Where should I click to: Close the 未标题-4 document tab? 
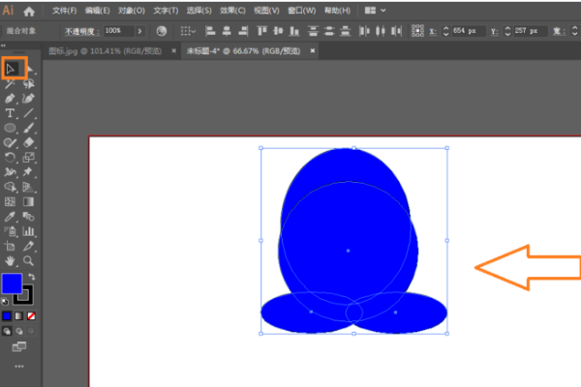pyautogui.click(x=175, y=49)
